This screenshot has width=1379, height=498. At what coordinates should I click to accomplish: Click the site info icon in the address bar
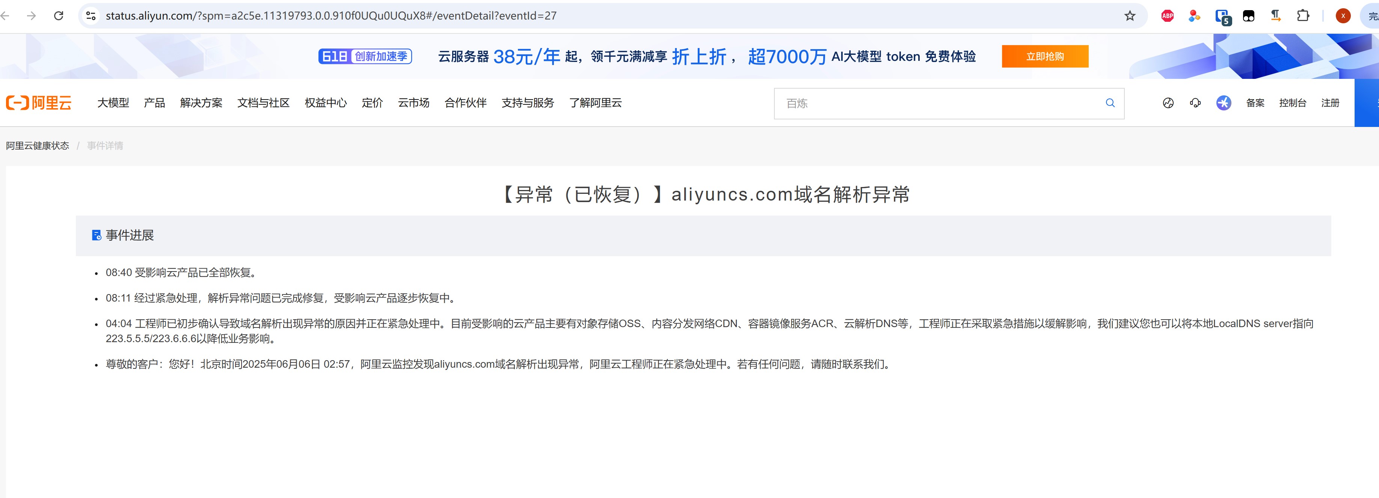tap(91, 16)
